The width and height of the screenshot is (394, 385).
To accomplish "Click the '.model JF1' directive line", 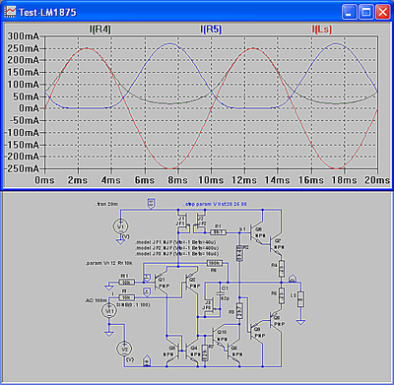I will [176, 242].
